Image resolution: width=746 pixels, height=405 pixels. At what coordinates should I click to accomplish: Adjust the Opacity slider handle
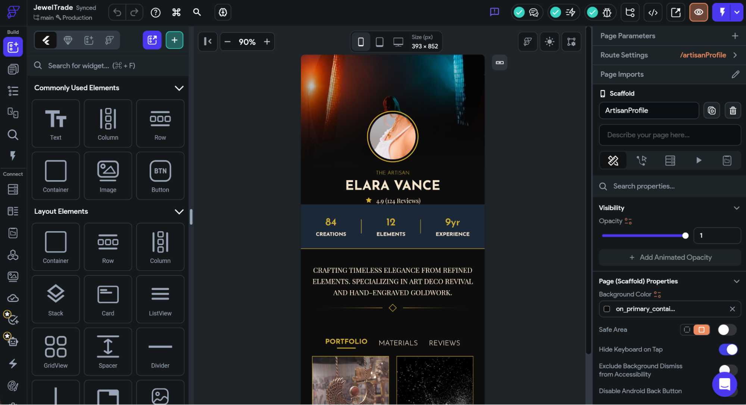[x=685, y=236]
